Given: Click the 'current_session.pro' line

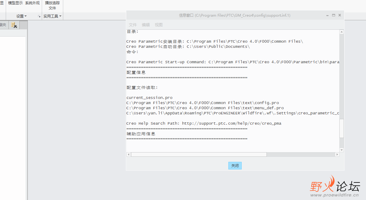Looking at the screenshot, I should [x=149, y=98].
